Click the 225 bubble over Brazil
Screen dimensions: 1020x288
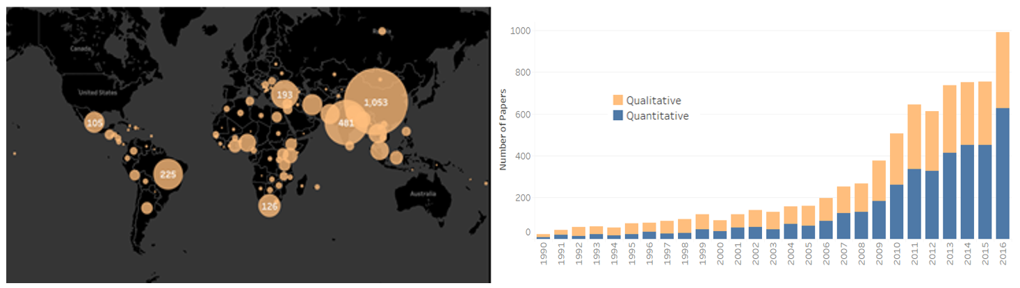pyautogui.click(x=168, y=175)
